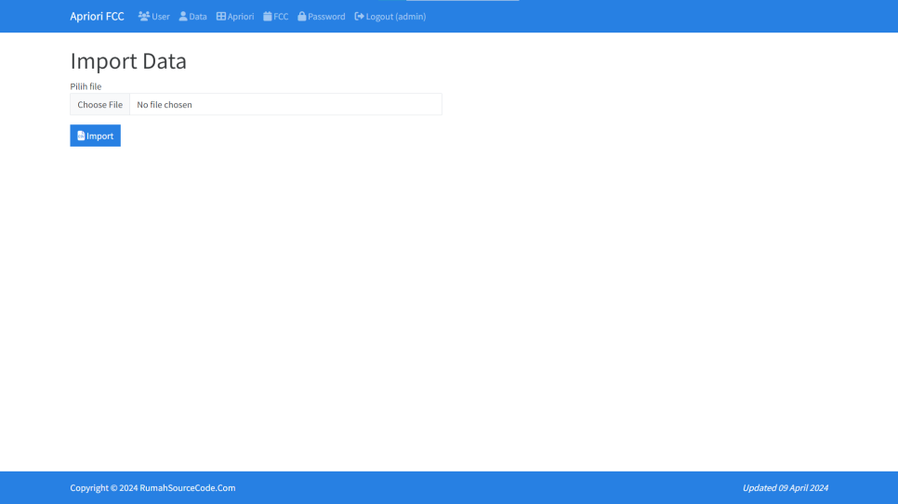Click the Choose File button
898x504 pixels.
point(100,105)
